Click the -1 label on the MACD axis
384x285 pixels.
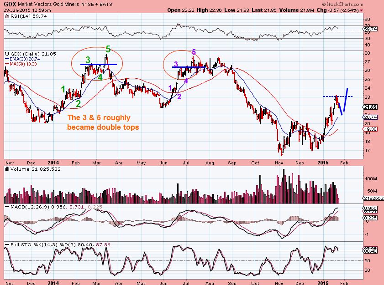point(368,234)
